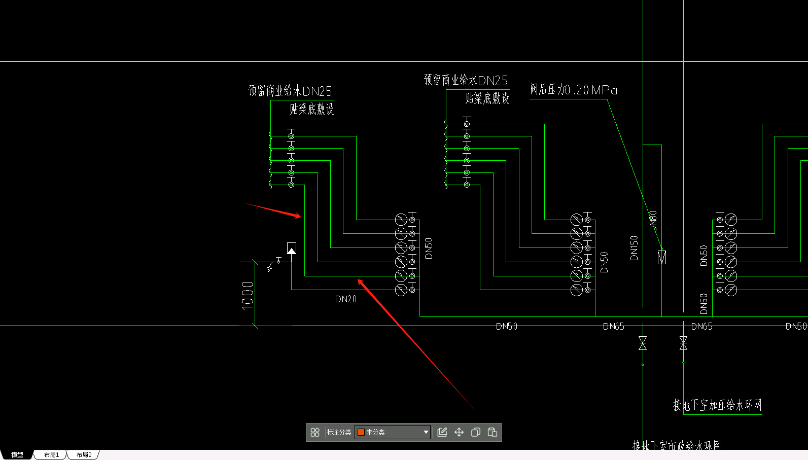
Task: Switch to the 布局2 tab
Action: pos(84,455)
